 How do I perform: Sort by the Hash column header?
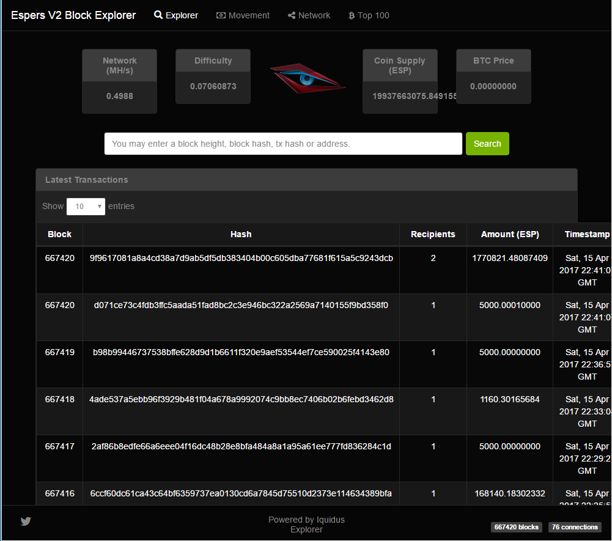coord(241,234)
